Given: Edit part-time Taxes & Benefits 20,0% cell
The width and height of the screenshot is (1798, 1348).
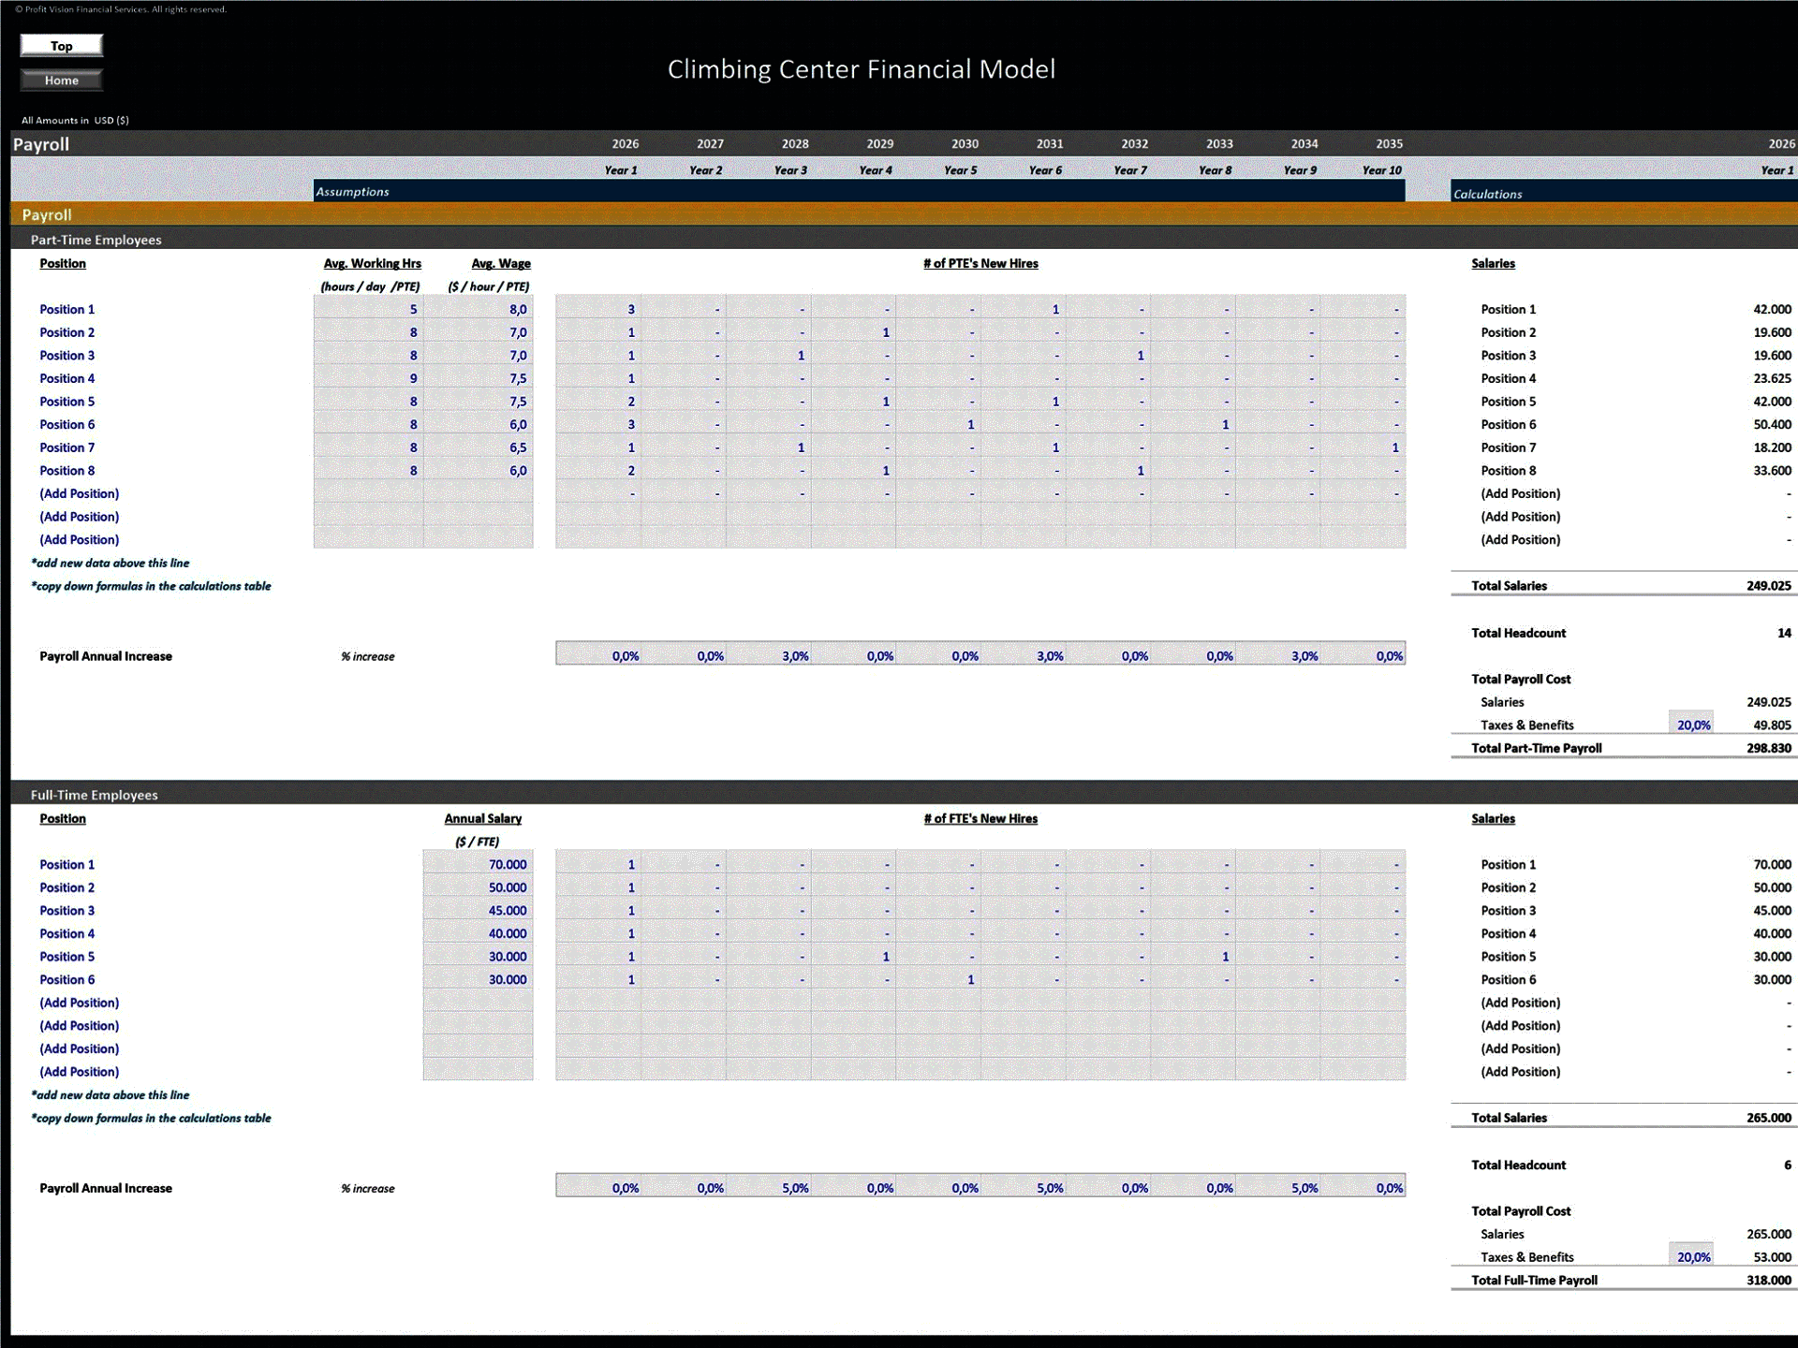Looking at the screenshot, I should coord(1691,725).
